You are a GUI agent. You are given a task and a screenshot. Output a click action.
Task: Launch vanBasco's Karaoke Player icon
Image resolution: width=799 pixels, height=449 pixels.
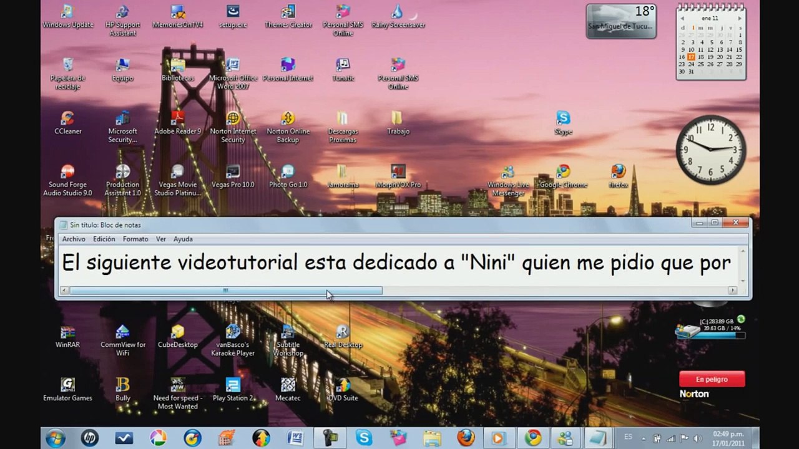point(233,340)
